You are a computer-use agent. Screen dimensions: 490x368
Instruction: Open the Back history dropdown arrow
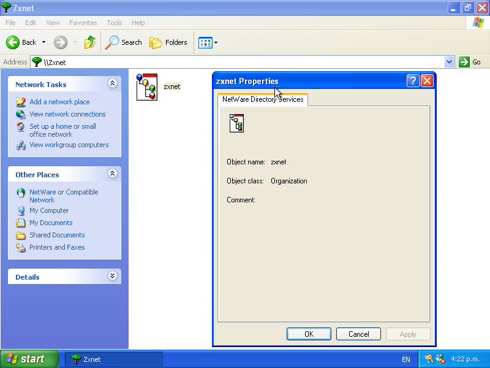coord(43,42)
